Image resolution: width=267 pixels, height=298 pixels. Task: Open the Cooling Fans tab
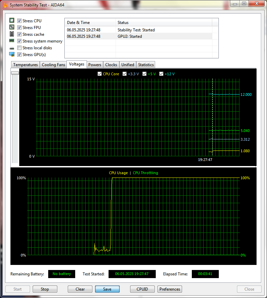coord(53,64)
